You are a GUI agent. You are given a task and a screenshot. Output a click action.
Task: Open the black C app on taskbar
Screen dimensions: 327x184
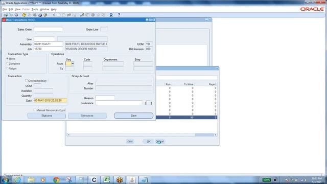coord(94,180)
